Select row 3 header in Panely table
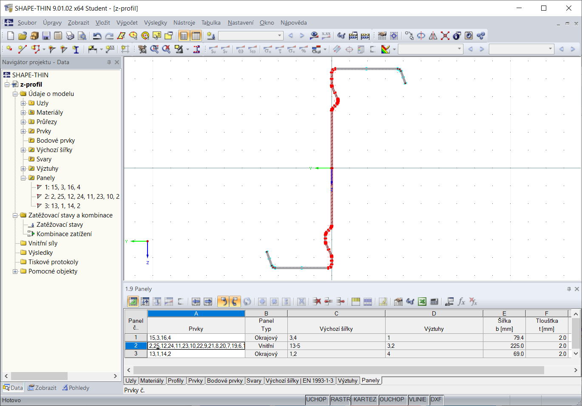 click(136, 354)
